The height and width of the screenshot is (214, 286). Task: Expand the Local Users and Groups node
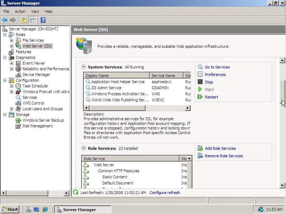(x=12, y=109)
